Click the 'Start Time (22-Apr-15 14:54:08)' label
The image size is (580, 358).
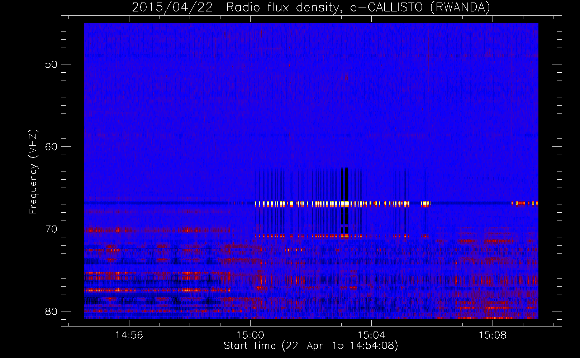pyautogui.click(x=311, y=346)
